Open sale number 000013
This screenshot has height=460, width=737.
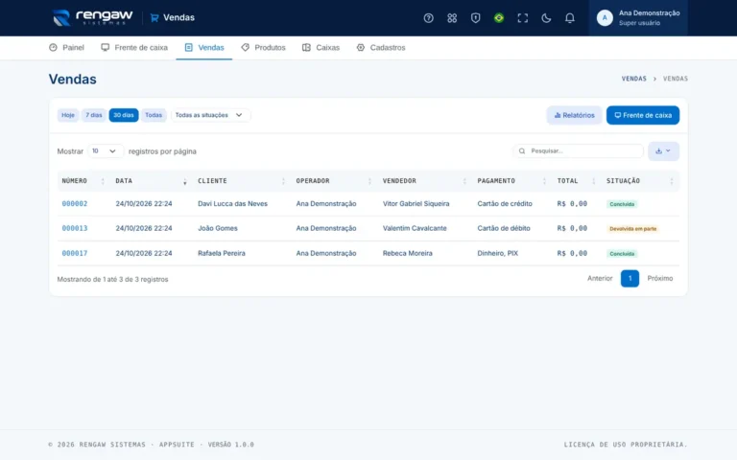coord(75,228)
